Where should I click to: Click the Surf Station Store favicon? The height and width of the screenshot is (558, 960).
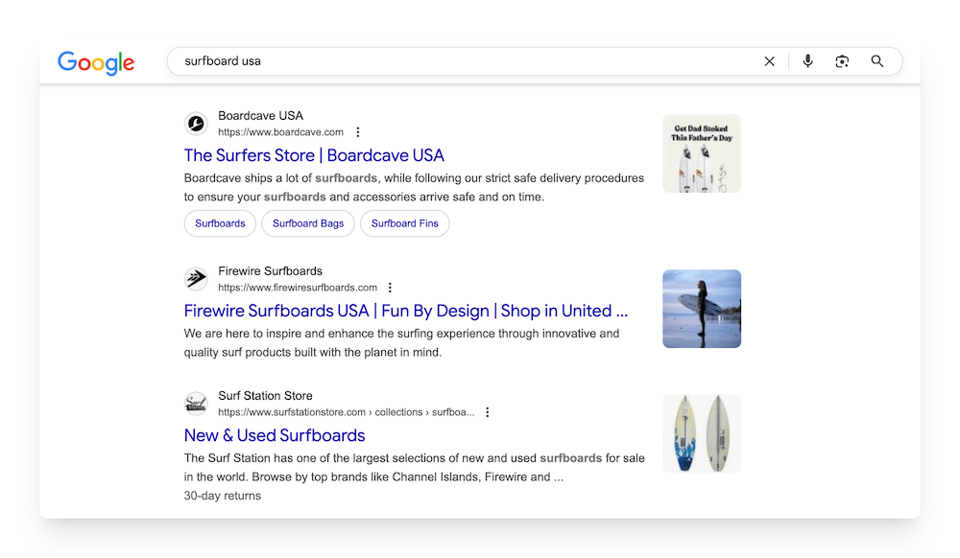196,404
